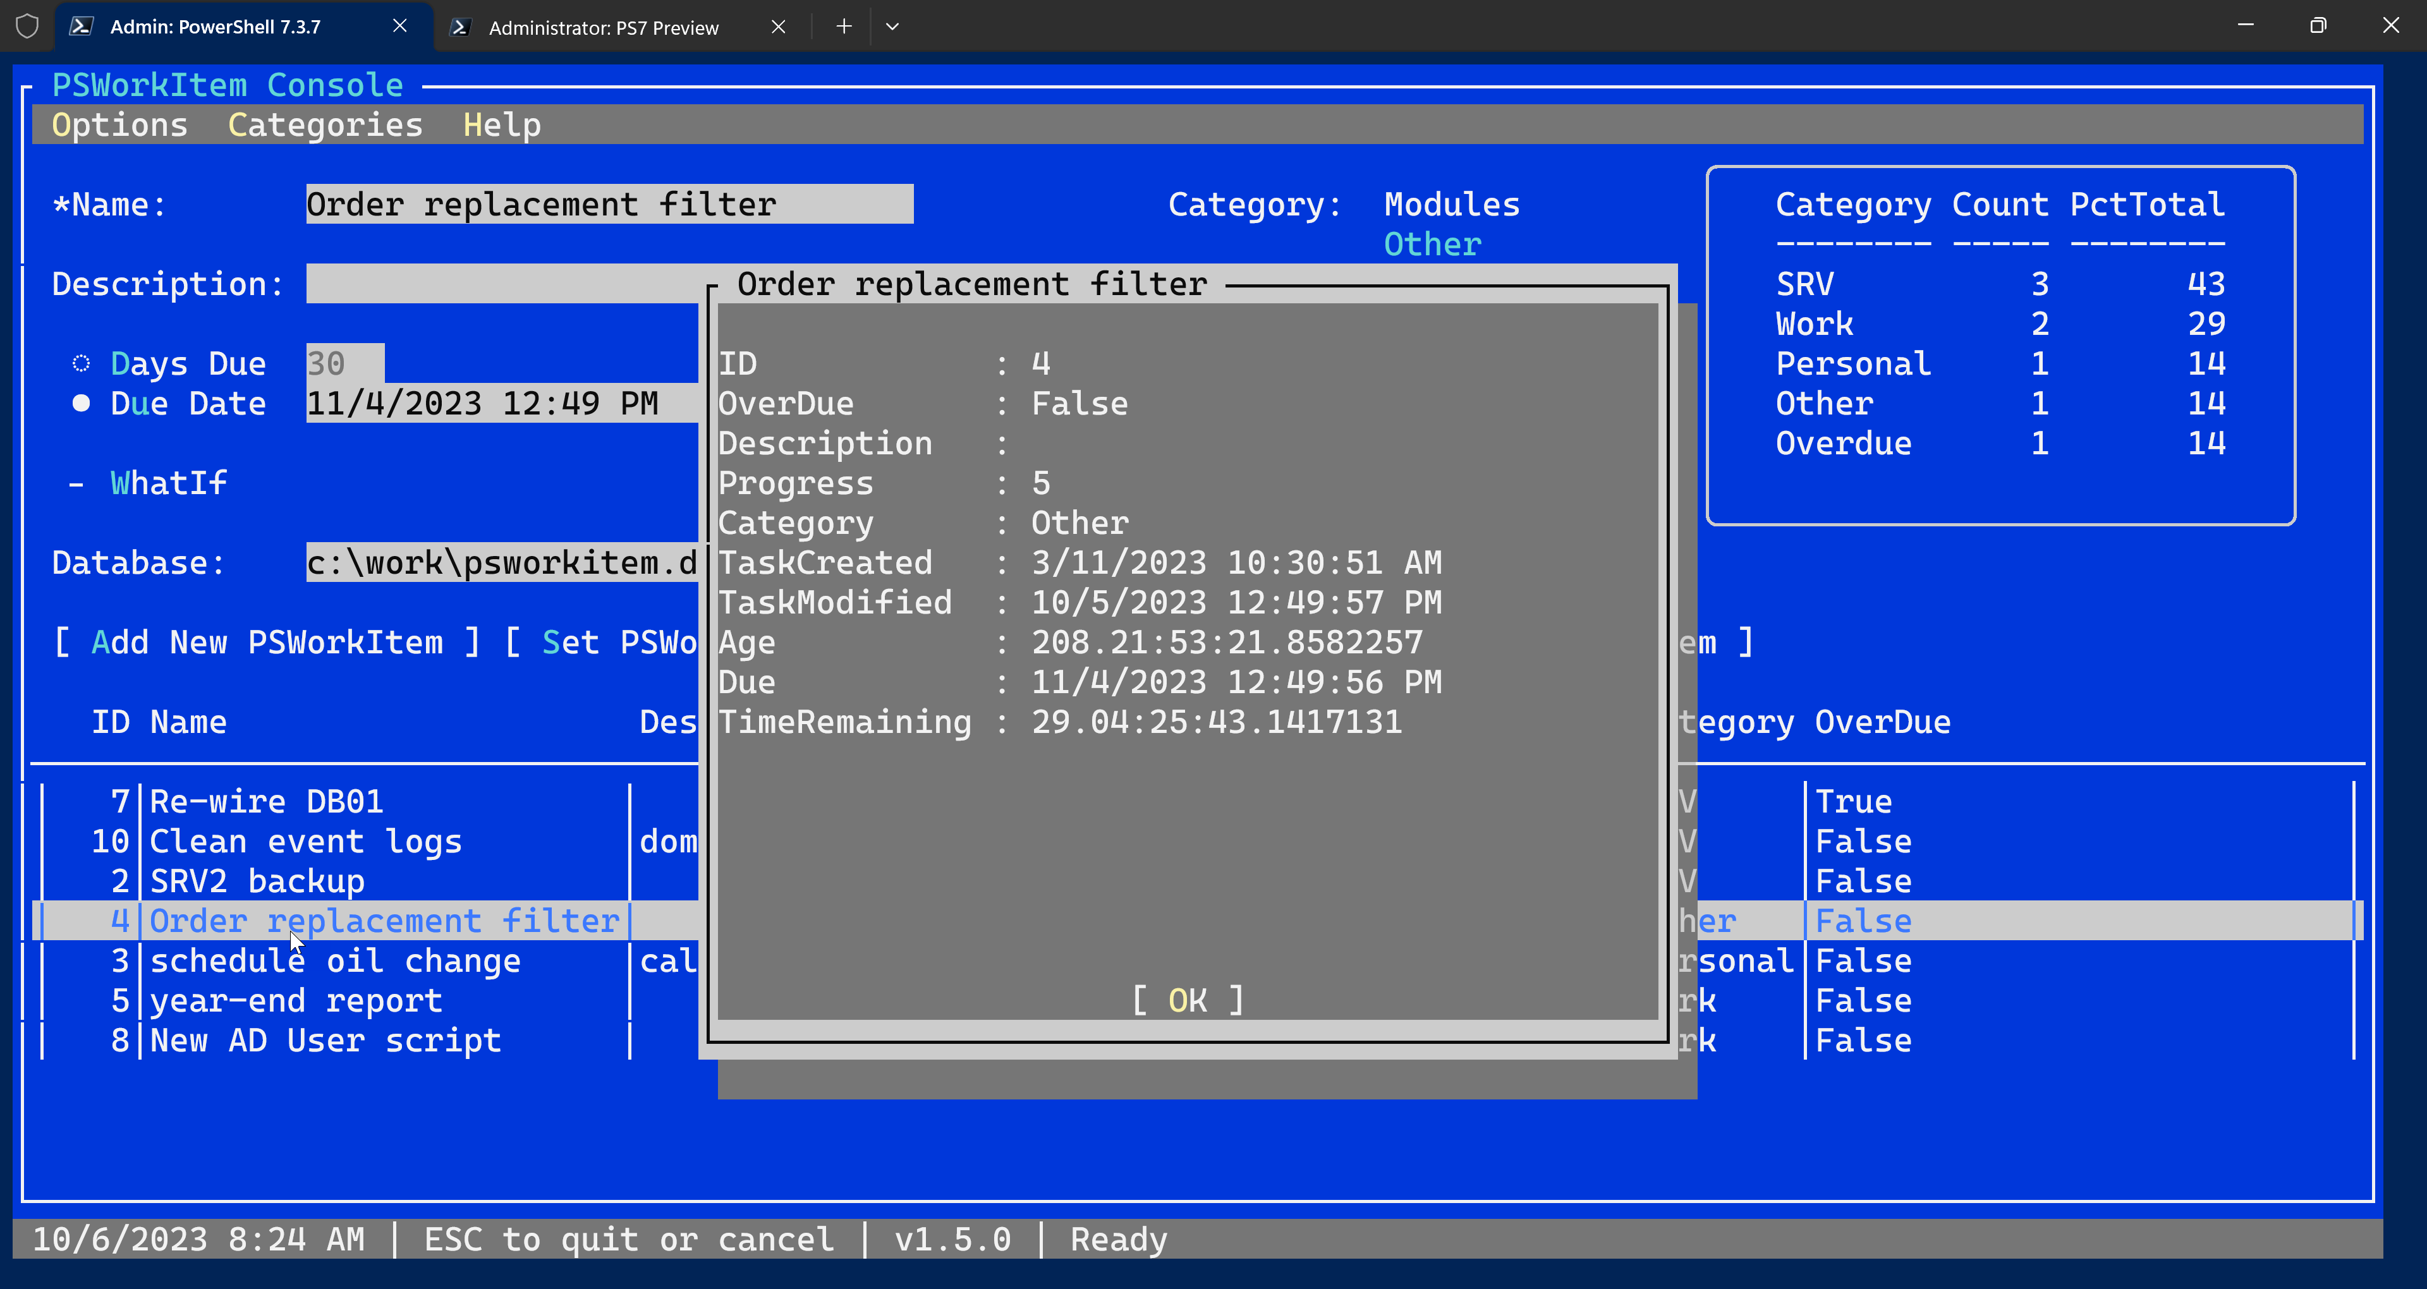2427x1289 pixels.
Task: Close the Admin: PowerShell 7.3.7 tab
Action: [x=399, y=27]
